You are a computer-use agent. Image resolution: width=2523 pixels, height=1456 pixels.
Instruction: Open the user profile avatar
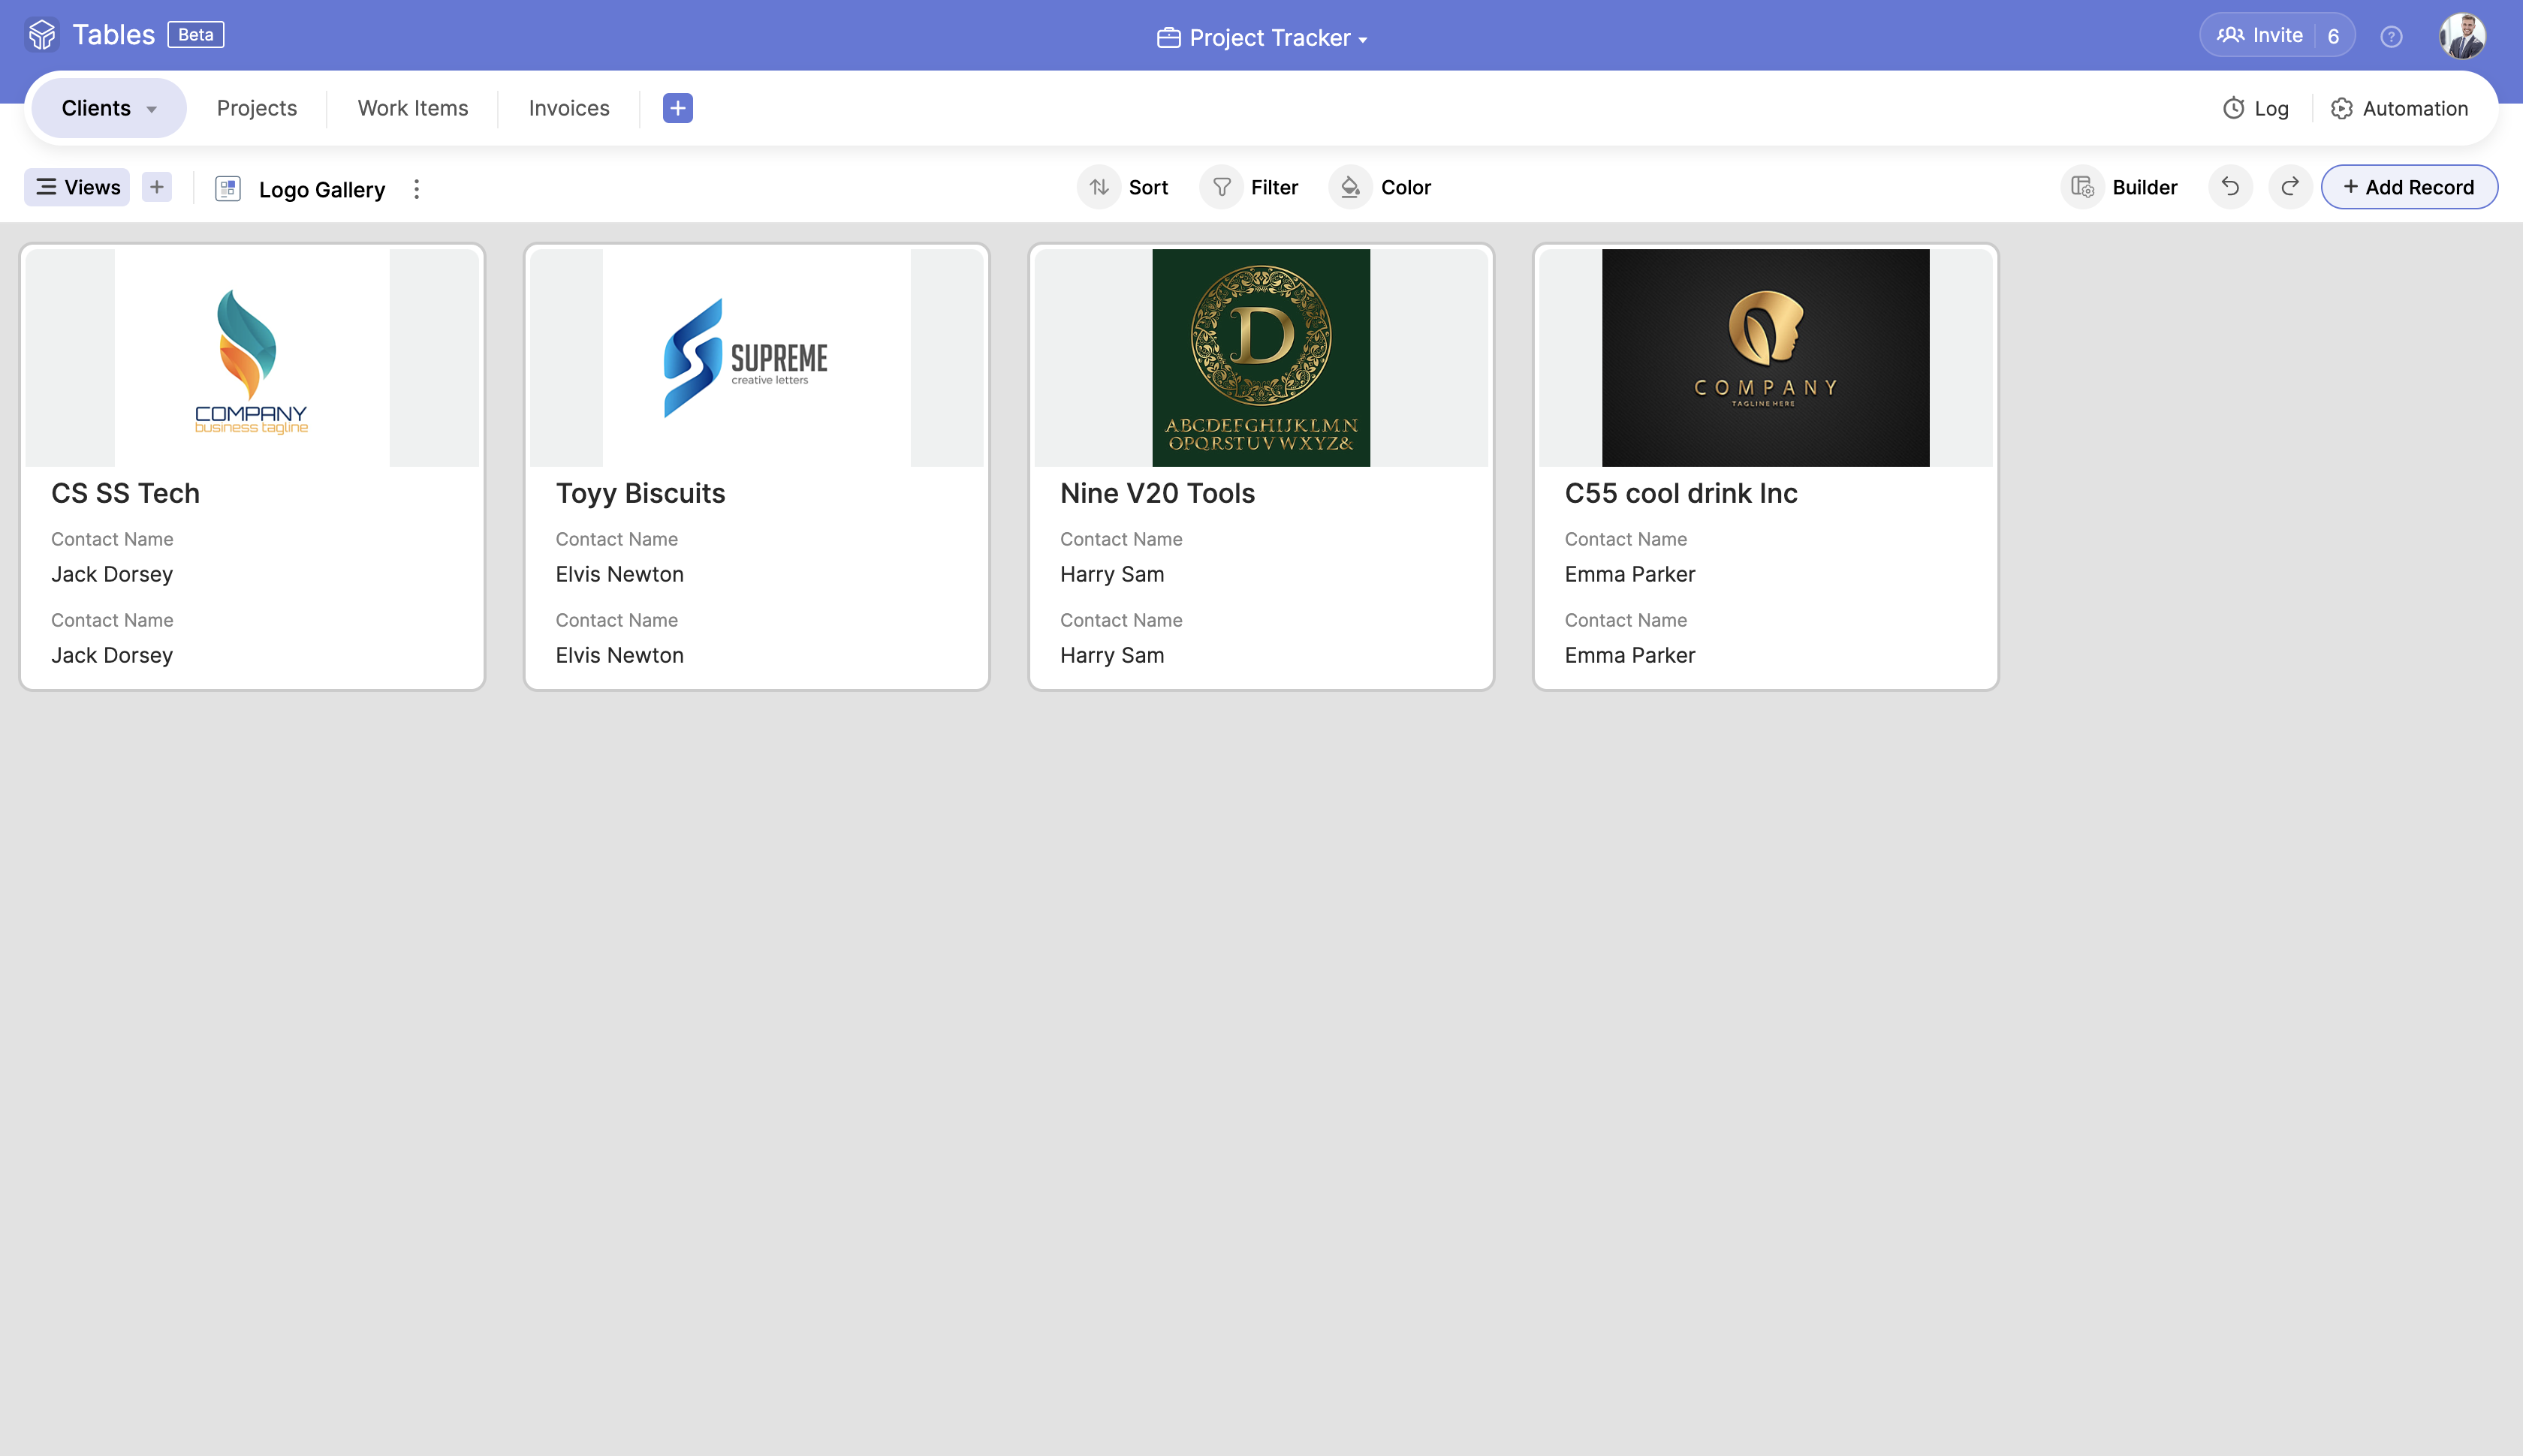(2462, 36)
